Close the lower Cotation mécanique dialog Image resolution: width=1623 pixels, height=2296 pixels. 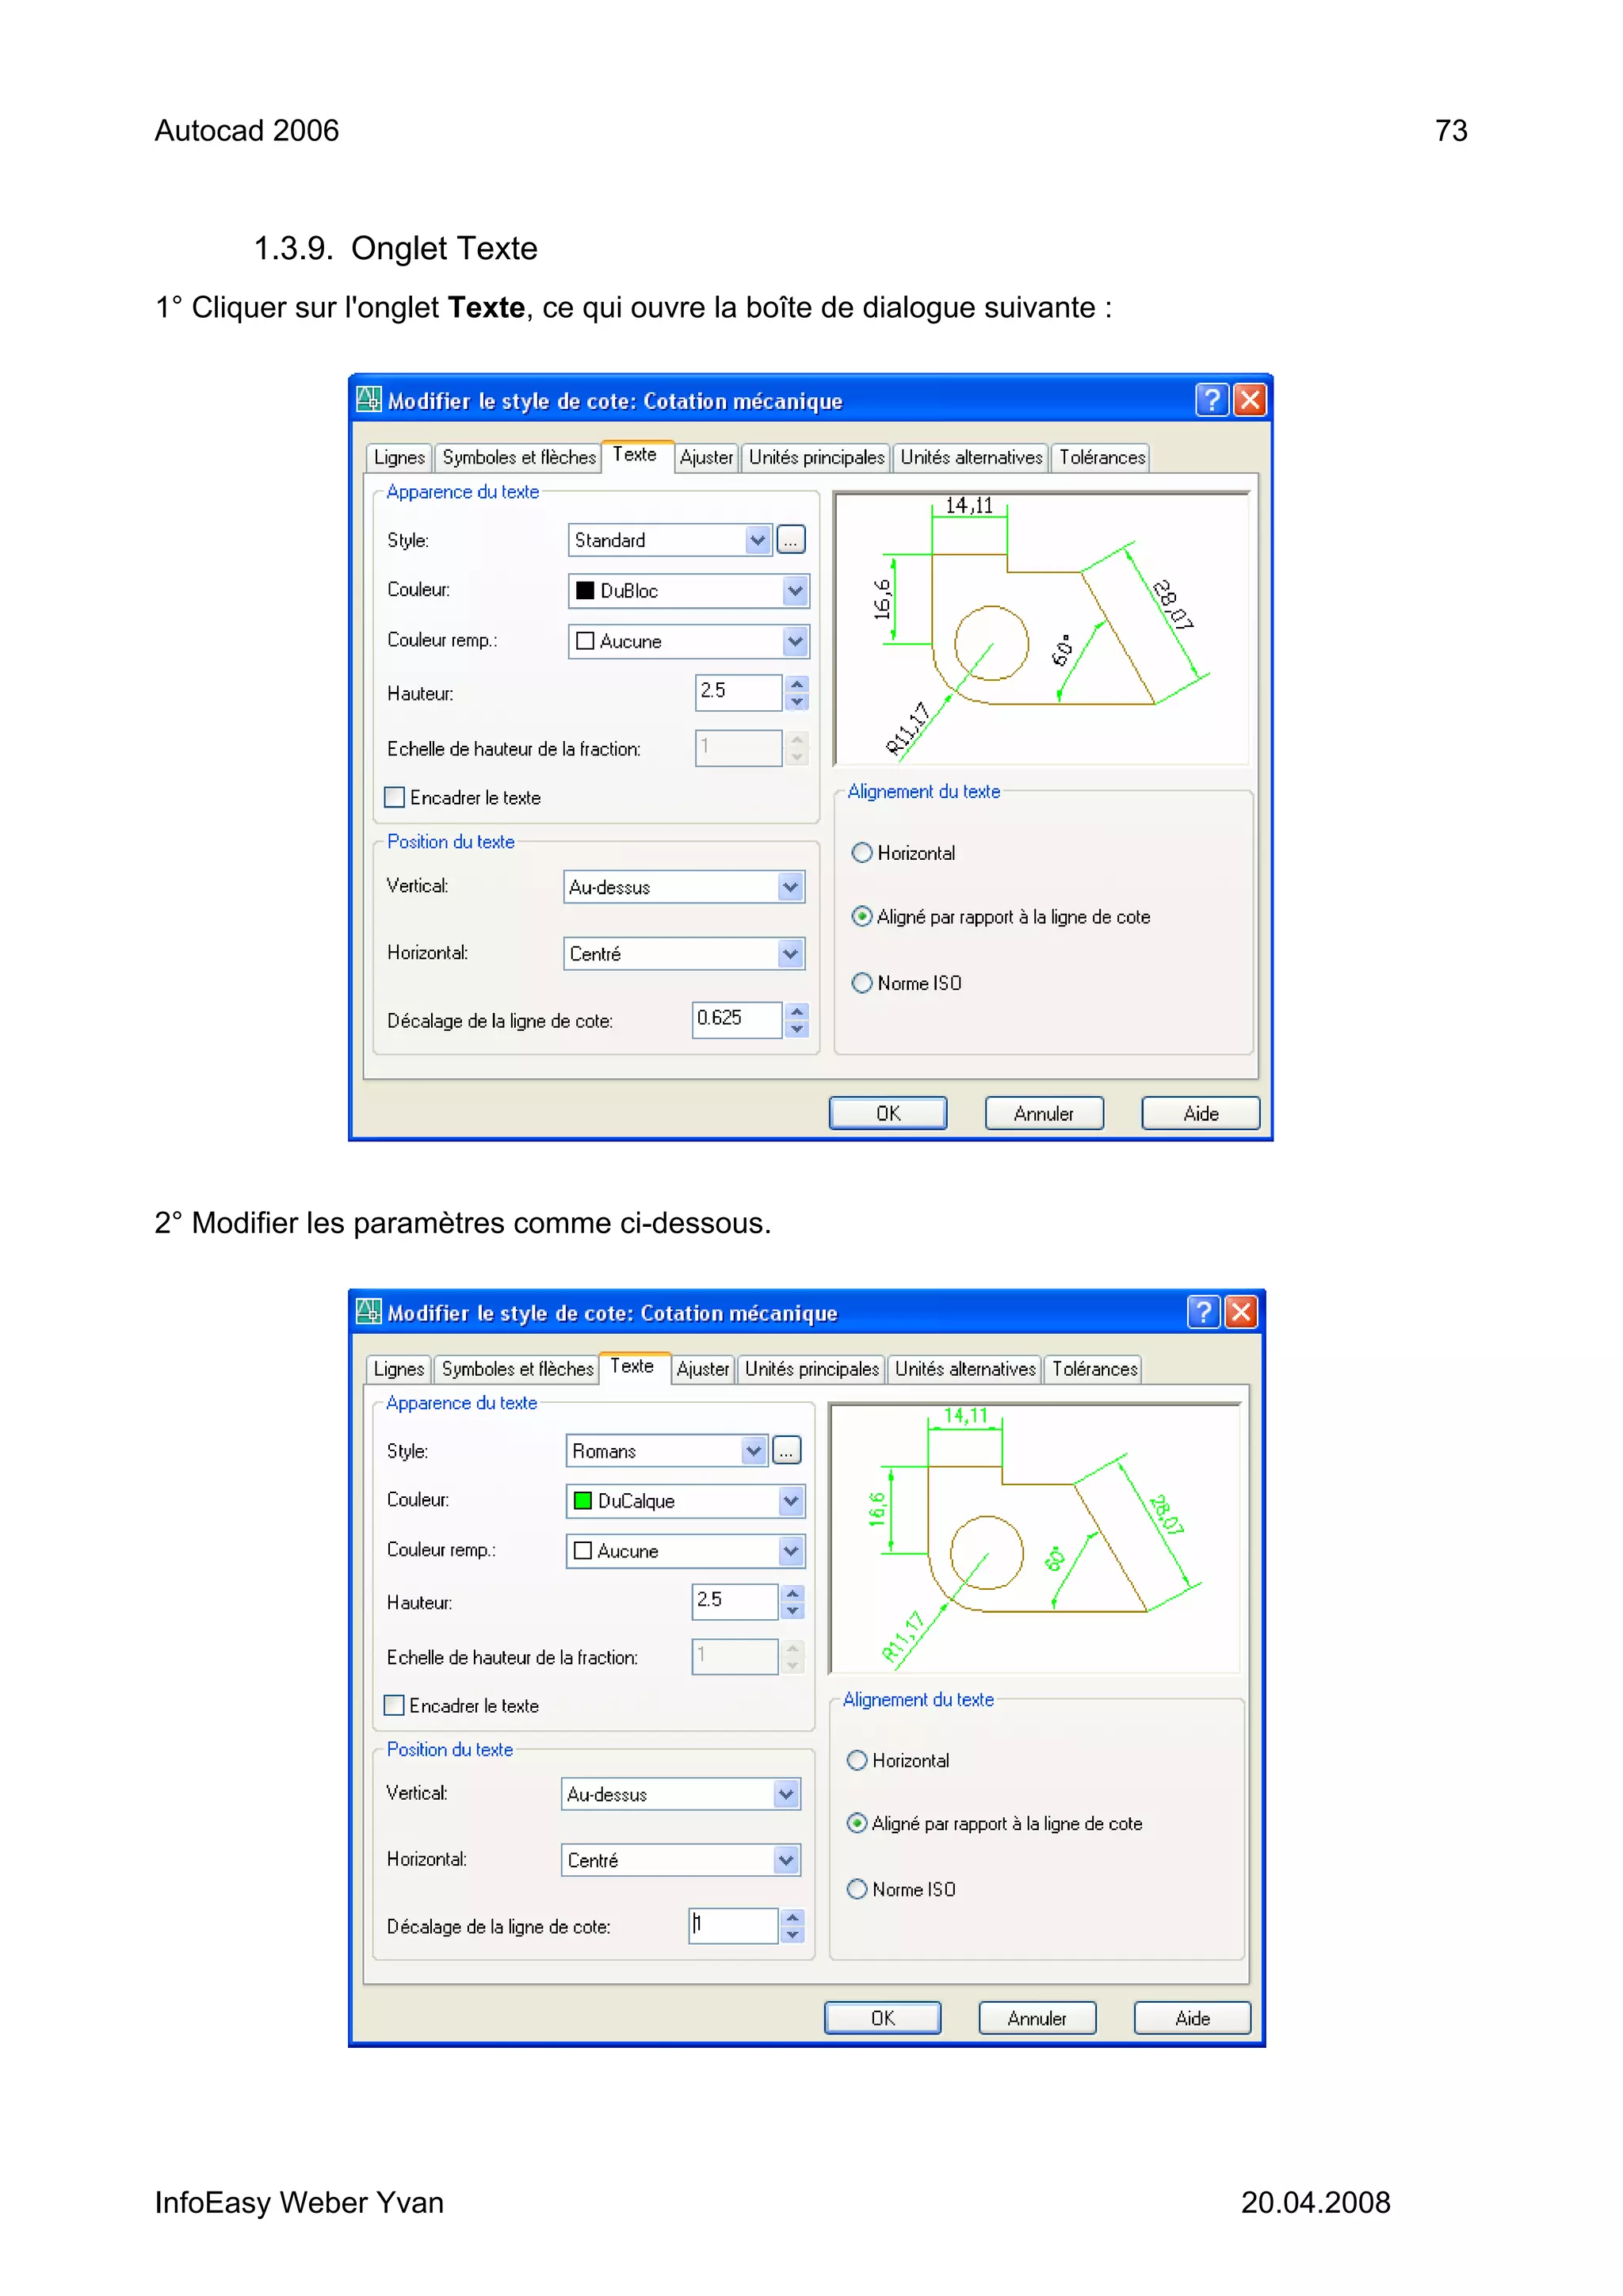(1241, 1311)
